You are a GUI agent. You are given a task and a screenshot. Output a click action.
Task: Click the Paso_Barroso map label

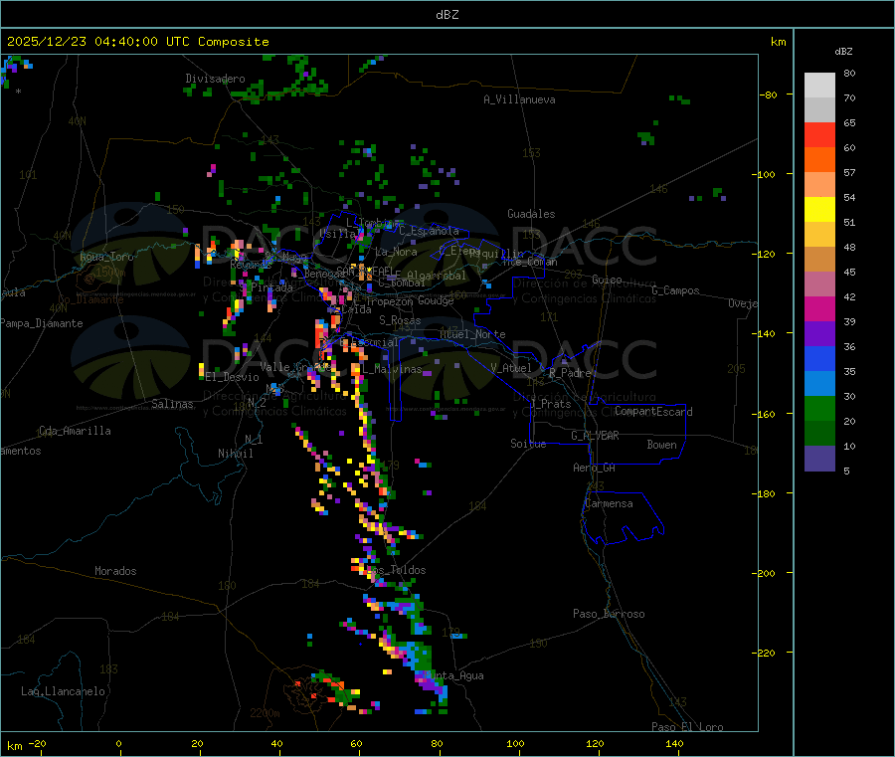tap(609, 614)
